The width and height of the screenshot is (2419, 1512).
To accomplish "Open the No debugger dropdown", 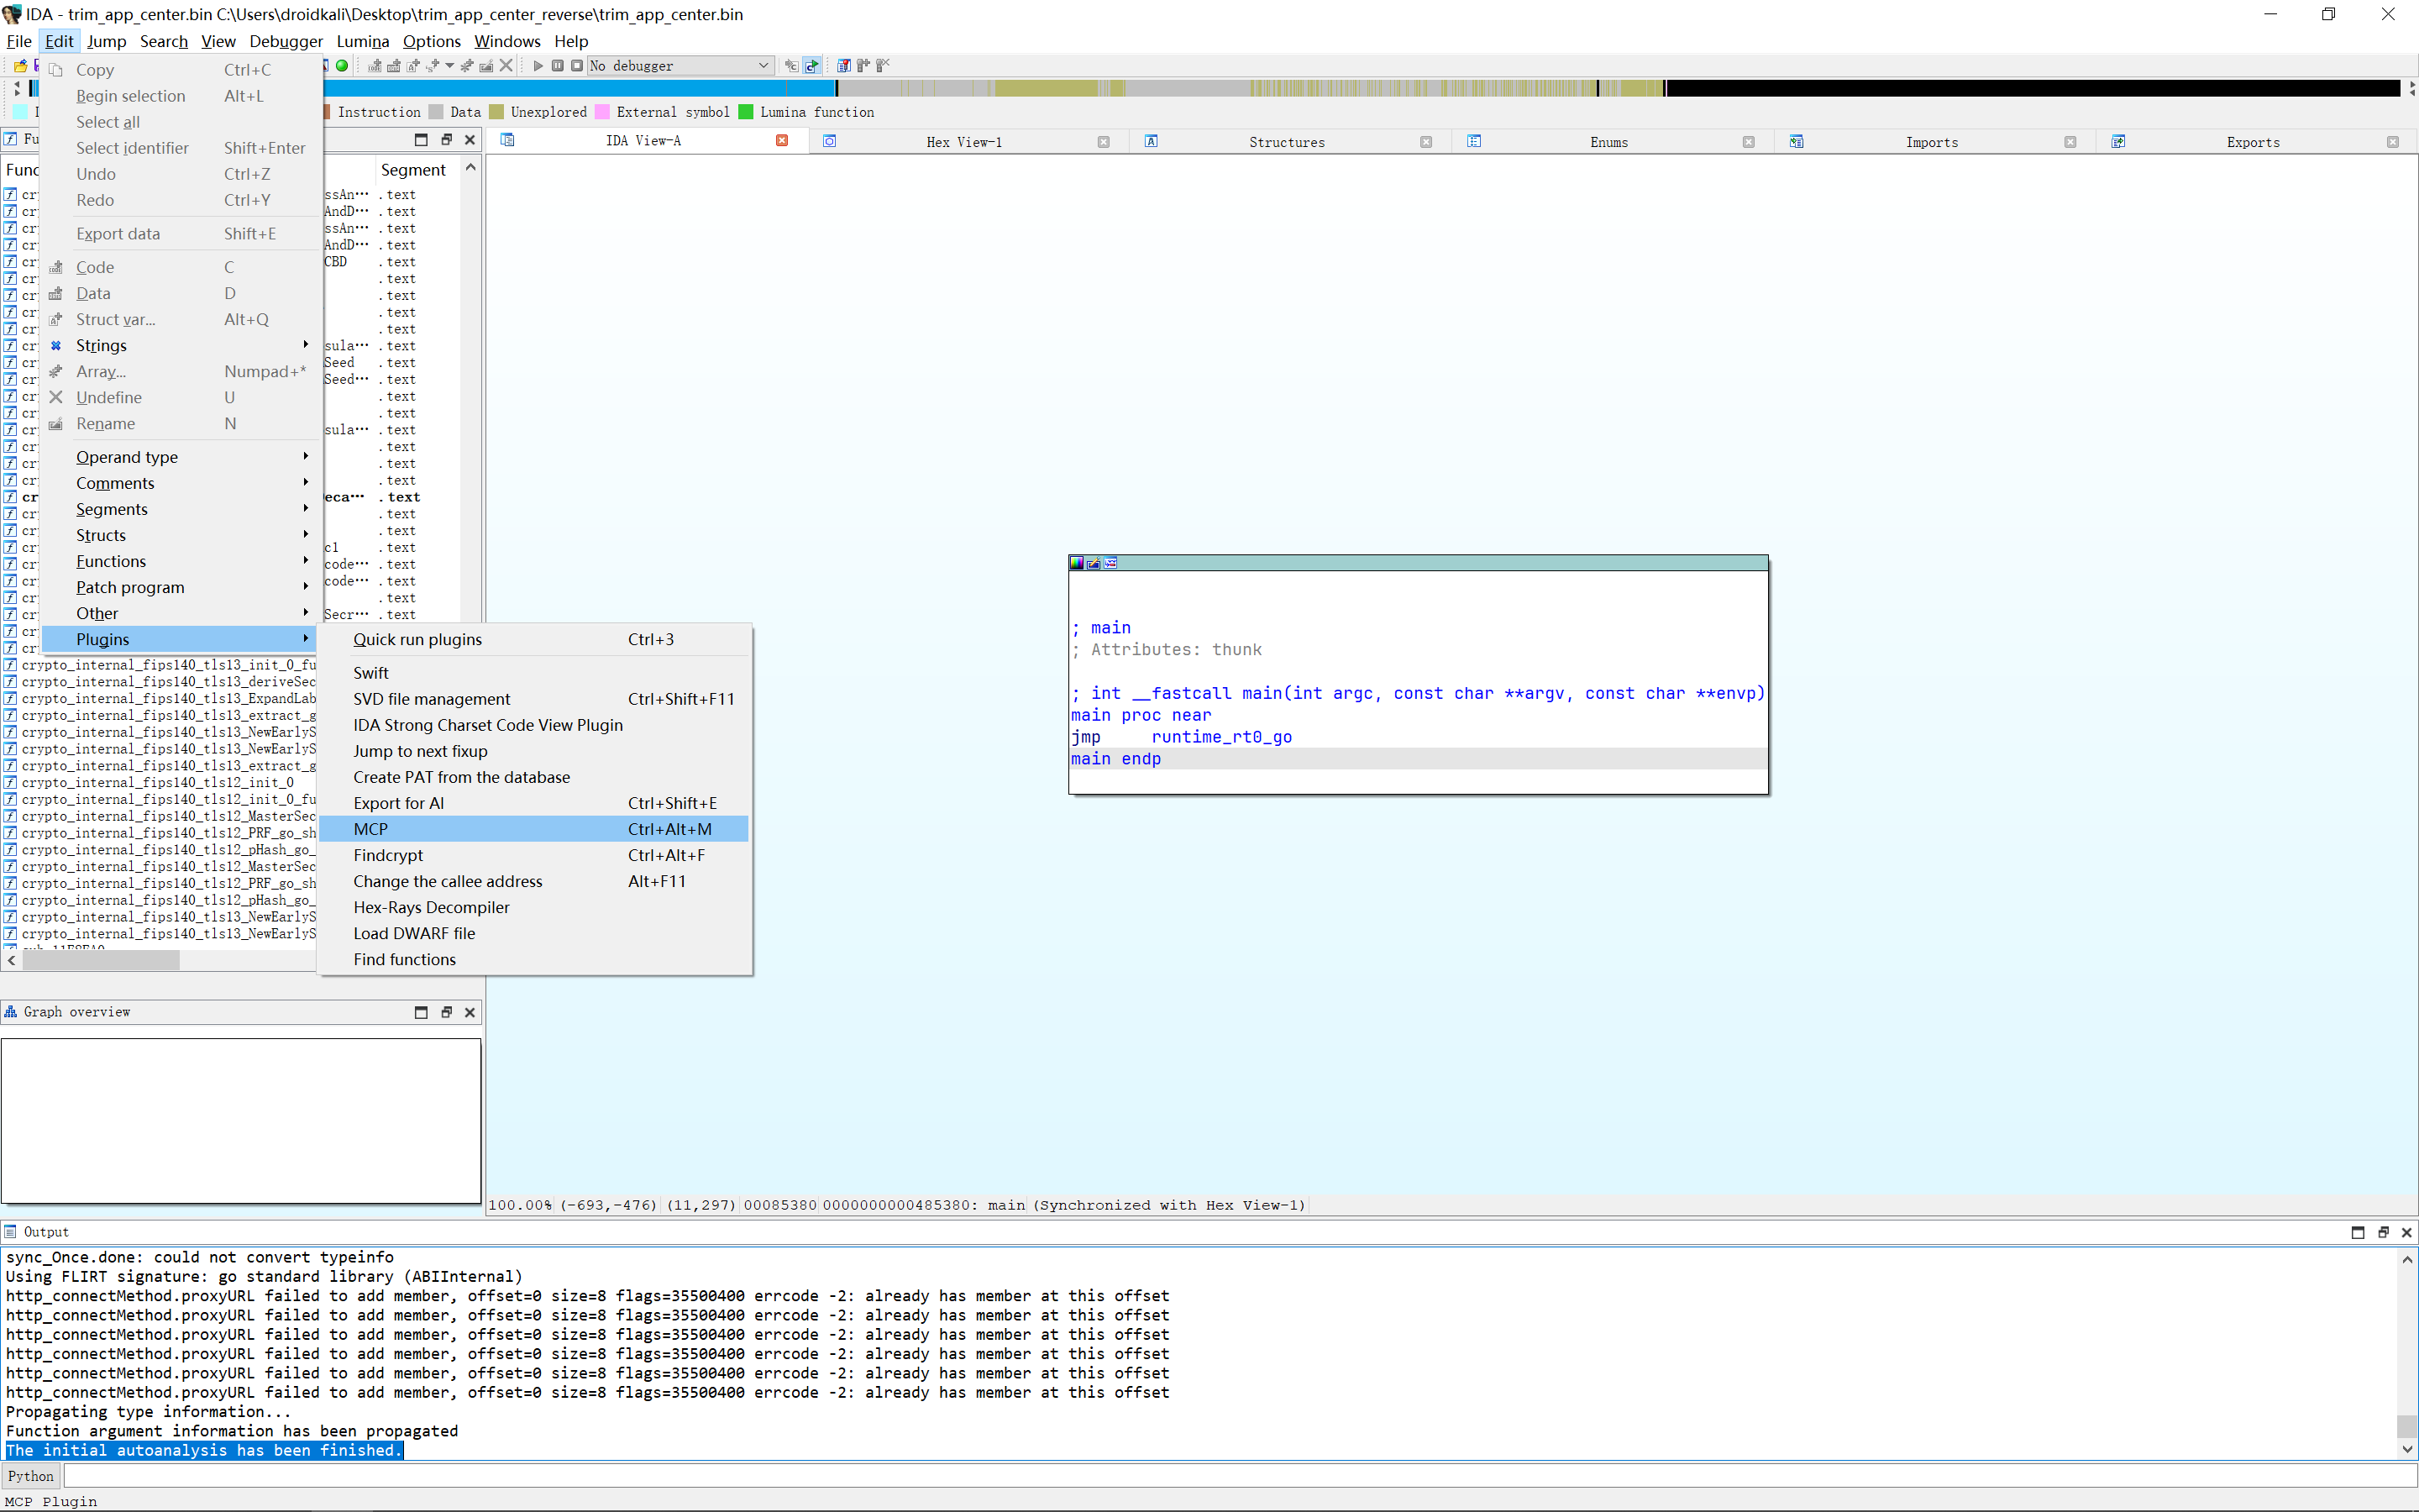I will (x=763, y=66).
